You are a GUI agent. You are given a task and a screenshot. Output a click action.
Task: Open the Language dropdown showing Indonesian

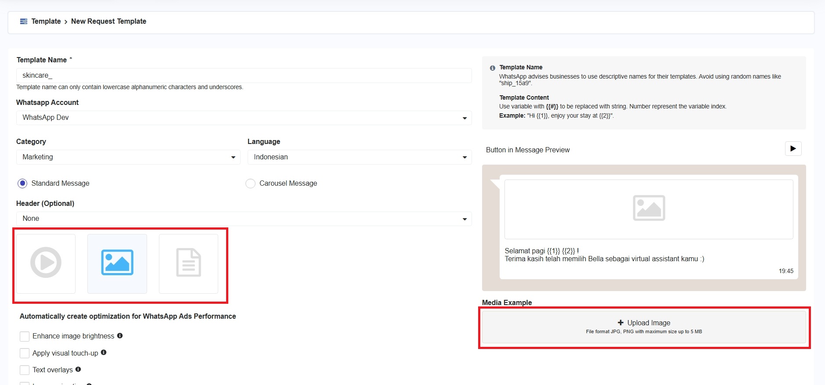pyautogui.click(x=359, y=157)
